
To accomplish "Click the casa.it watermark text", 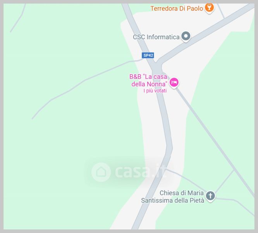I will [x=140, y=172].
